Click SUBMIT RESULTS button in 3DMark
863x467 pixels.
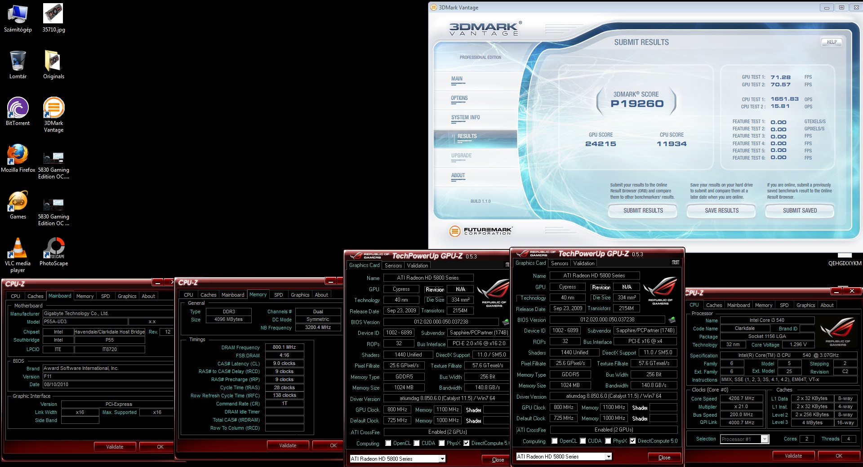643,210
